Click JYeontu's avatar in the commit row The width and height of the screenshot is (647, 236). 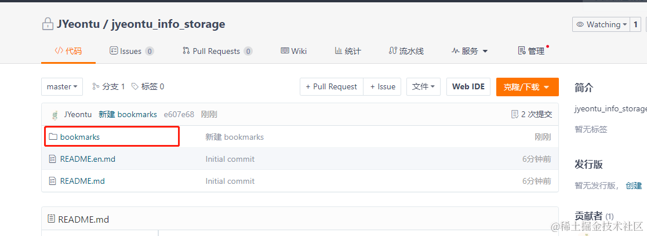pos(55,115)
